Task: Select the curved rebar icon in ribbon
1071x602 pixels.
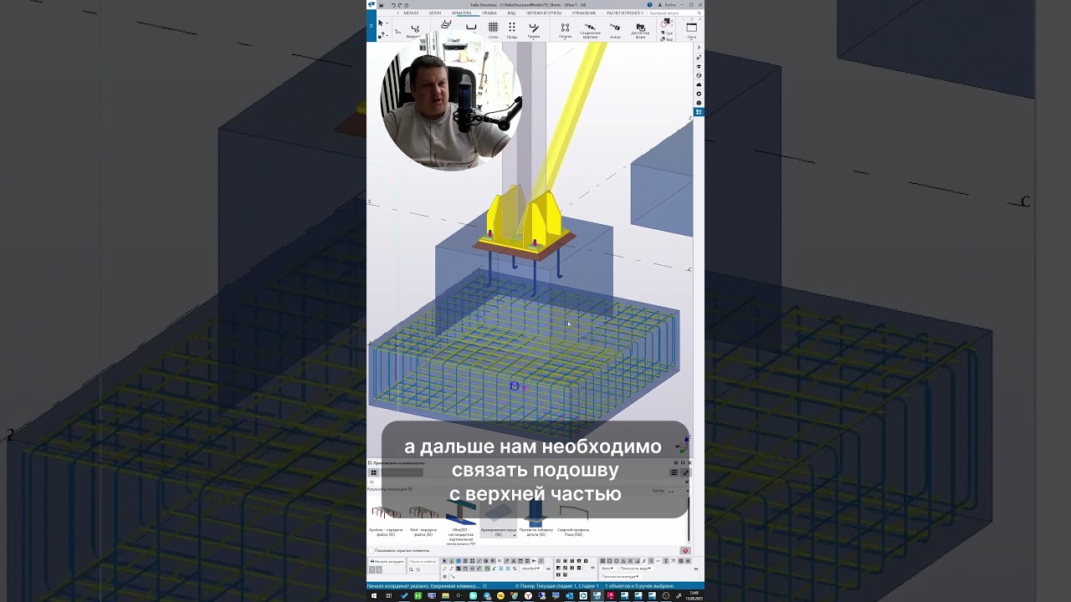Action: pos(471,27)
